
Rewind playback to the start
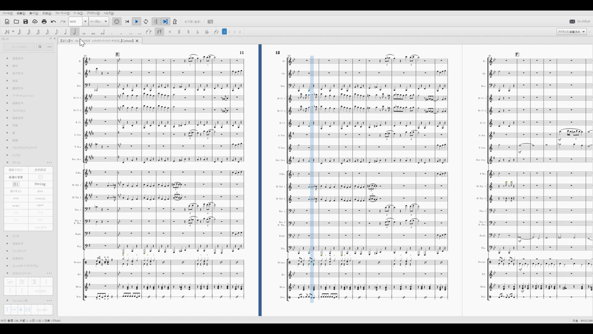(127, 22)
